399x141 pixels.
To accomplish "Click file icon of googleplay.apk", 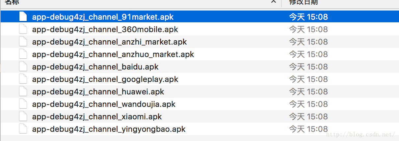I will (23, 79).
